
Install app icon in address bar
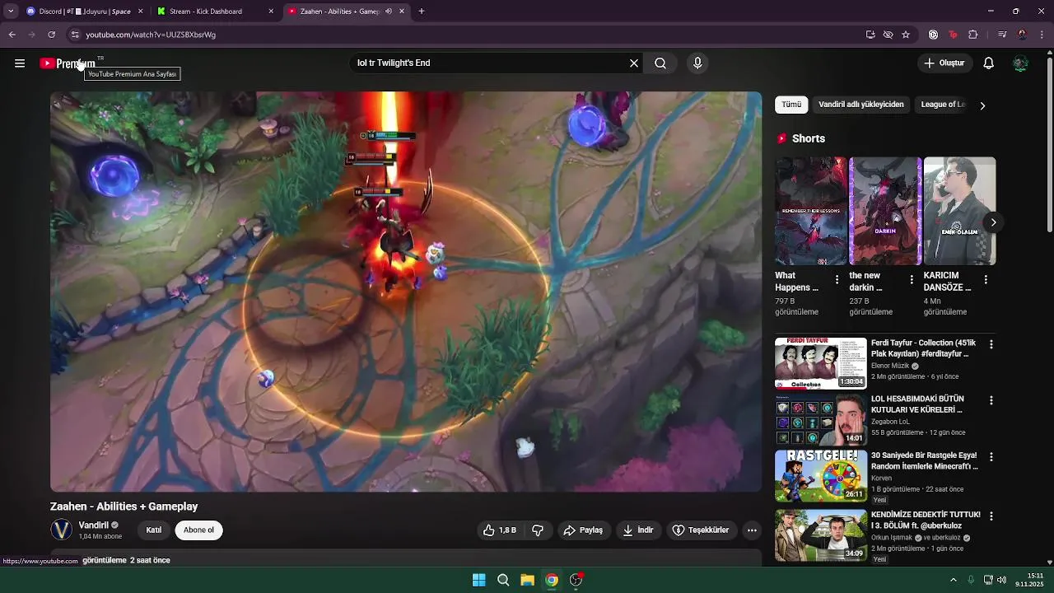tap(870, 35)
